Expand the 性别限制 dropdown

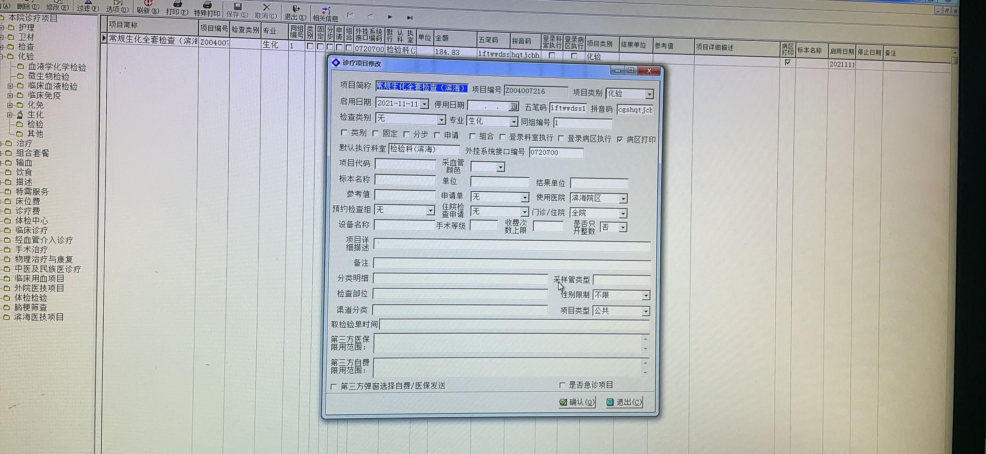coord(645,295)
